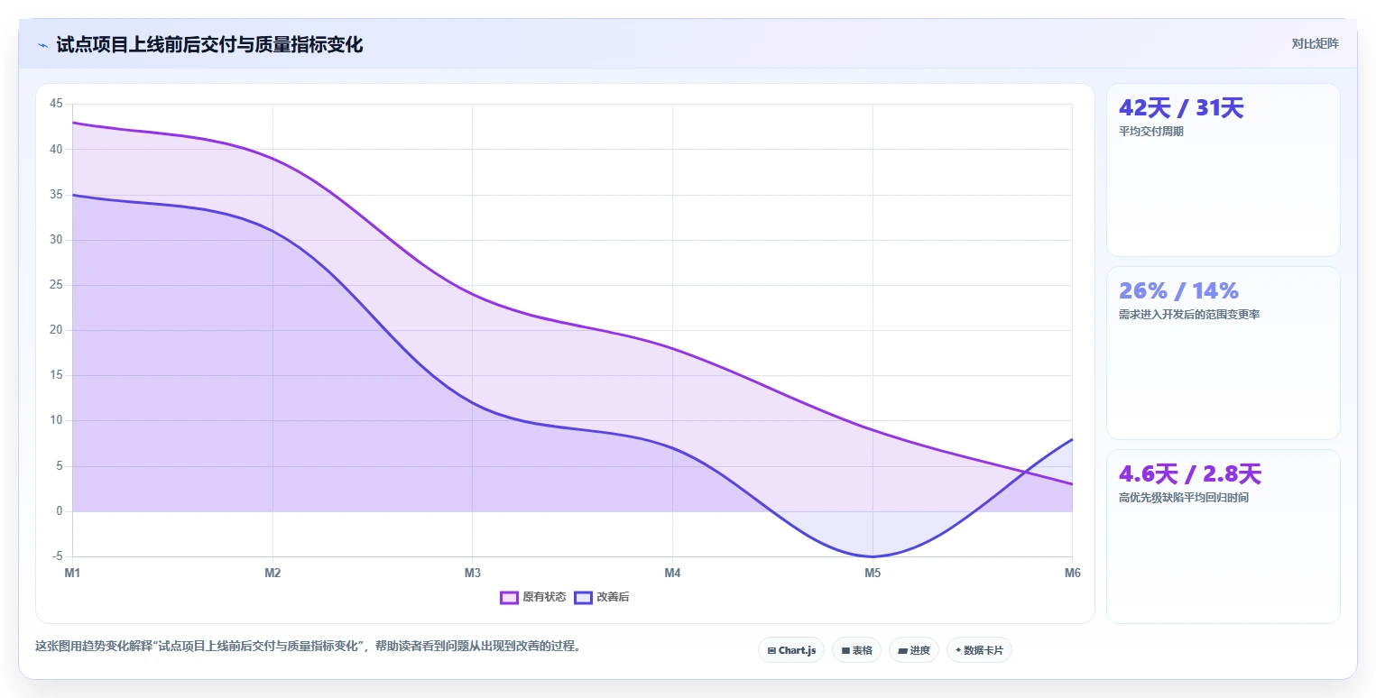This screenshot has width=1376, height=698.
Task: Open the 26% / 14% scope change card
Action: coord(1224,353)
